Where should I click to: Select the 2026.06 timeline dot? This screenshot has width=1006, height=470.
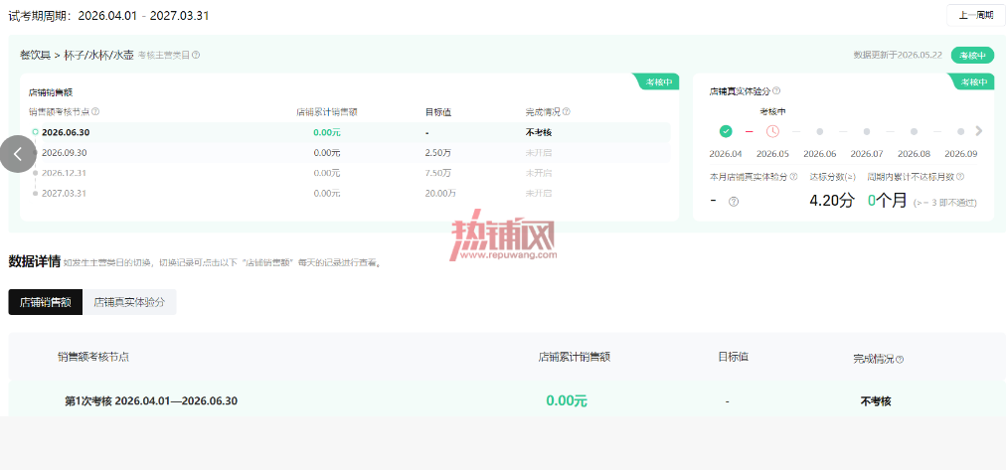(820, 131)
